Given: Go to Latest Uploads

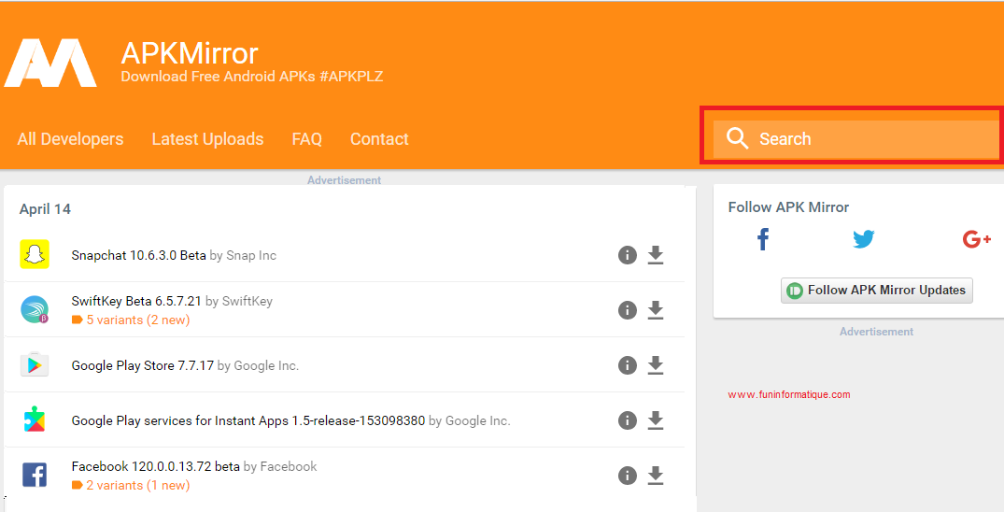Looking at the screenshot, I should (207, 139).
